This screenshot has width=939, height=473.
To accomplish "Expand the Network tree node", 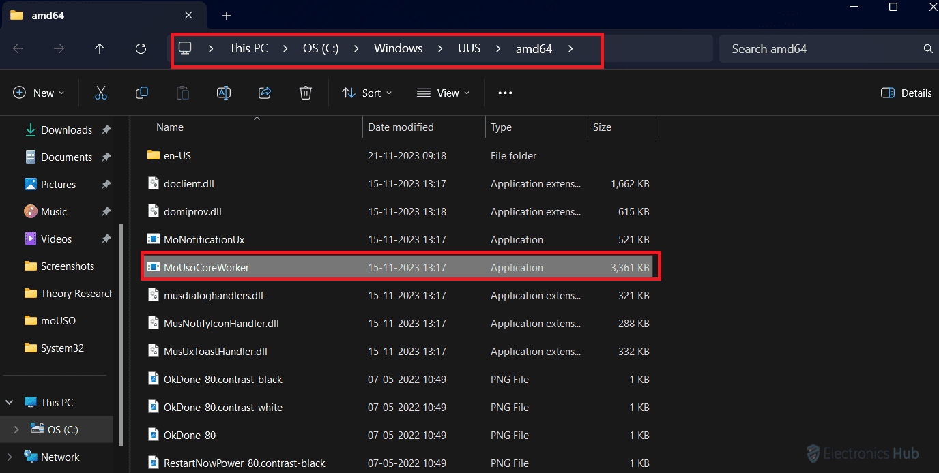I will point(10,457).
